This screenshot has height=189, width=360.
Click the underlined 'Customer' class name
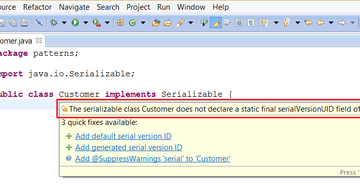[x=79, y=94]
